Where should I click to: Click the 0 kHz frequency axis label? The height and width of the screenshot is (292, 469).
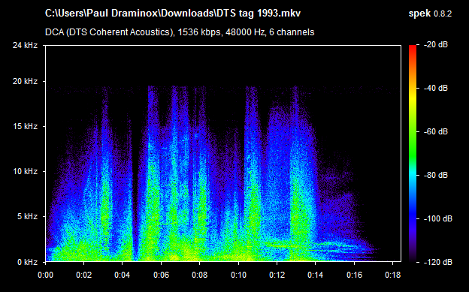click(x=27, y=262)
